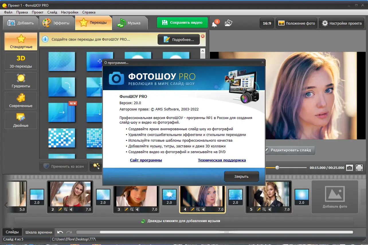Show the Градиенты transitions category
368x245 pixels.
21,81
